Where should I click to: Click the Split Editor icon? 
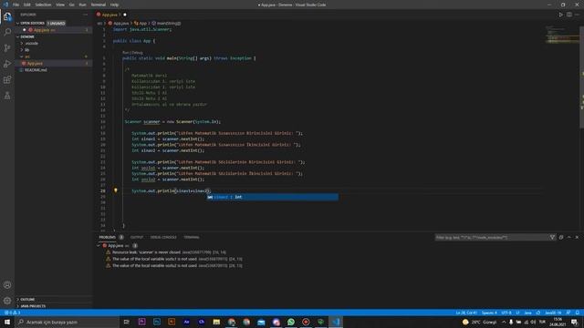coord(569,15)
